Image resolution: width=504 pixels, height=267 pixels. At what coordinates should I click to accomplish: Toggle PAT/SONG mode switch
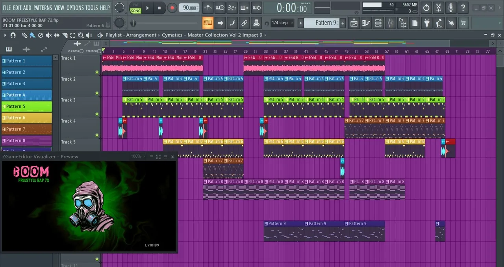point(136,7)
